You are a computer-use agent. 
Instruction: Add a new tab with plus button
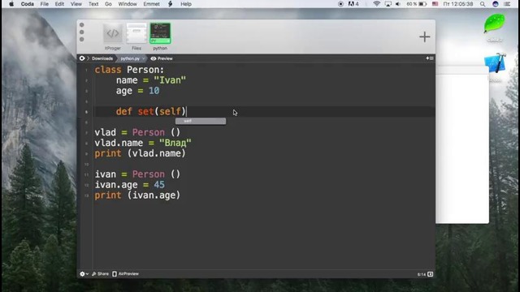pos(424,36)
